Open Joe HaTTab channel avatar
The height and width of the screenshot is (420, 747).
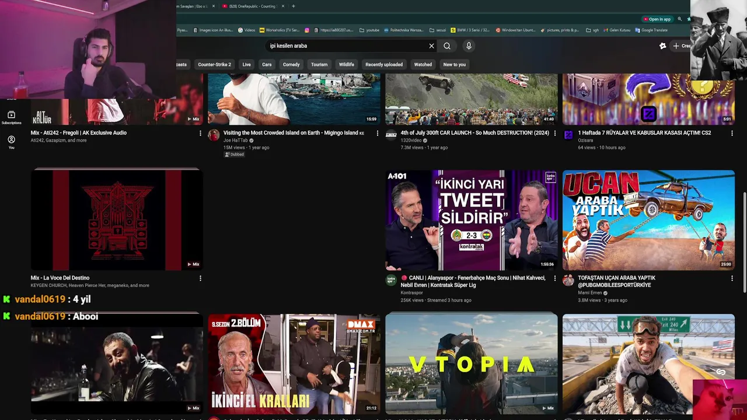[x=214, y=135]
